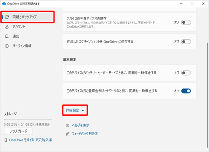
Task: Open the 同期とバックアップ section
Action: (x=28, y=17)
